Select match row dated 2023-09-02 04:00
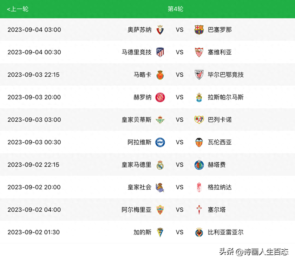The height and width of the screenshot is (262, 295). (x=147, y=209)
